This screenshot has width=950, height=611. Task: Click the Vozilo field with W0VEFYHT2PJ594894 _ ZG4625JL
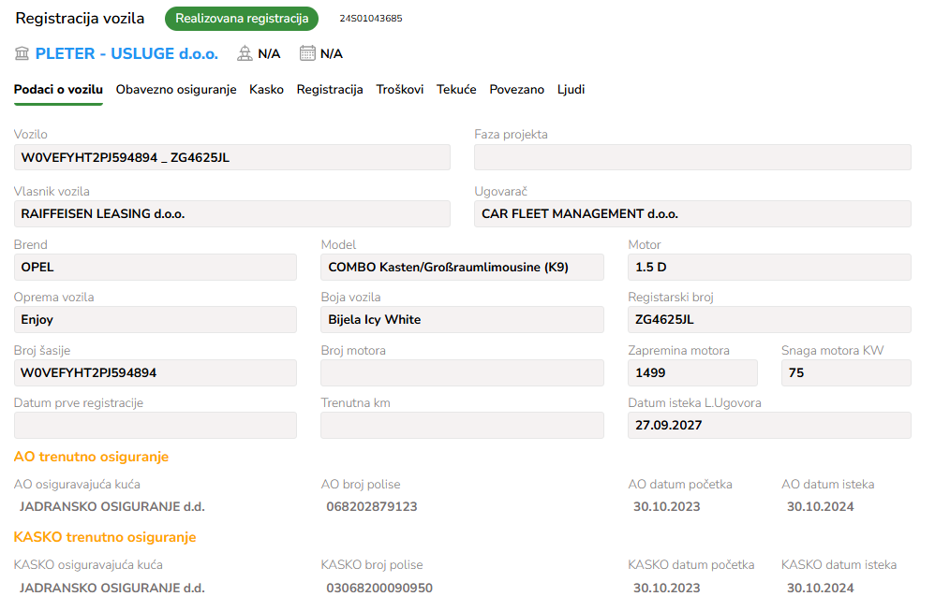pyautogui.click(x=232, y=157)
